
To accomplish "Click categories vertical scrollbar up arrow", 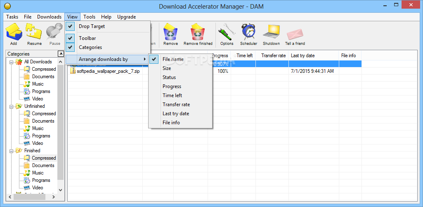I will pos(61,62).
